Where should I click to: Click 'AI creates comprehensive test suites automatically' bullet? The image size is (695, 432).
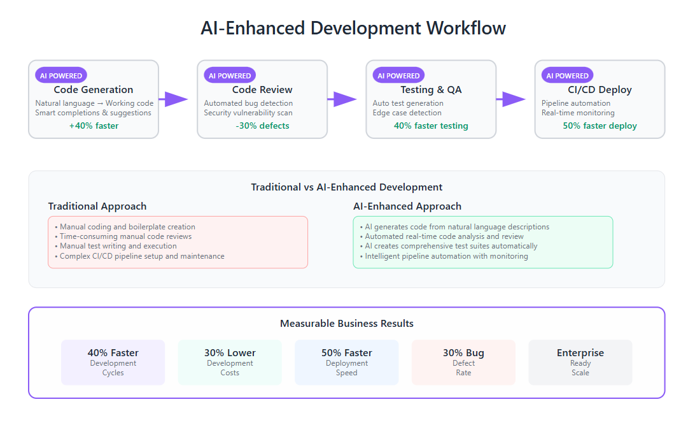(449, 246)
